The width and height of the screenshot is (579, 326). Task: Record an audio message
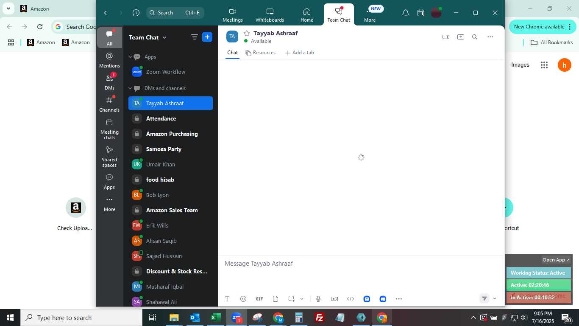pyautogui.click(x=318, y=299)
